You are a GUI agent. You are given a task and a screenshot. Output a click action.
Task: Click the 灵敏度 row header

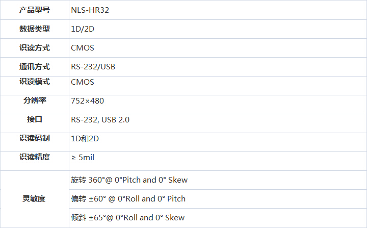(x=35, y=198)
